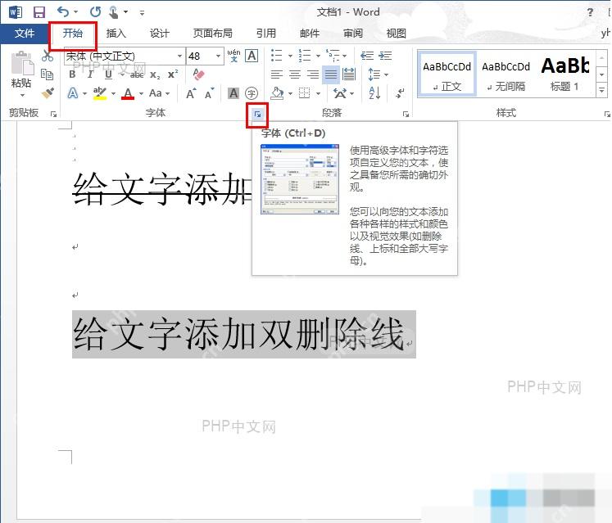This screenshot has height=523, width=612.
Task: Open the Word Help question mark
Action: pyautogui.click(x=590, y=12)
